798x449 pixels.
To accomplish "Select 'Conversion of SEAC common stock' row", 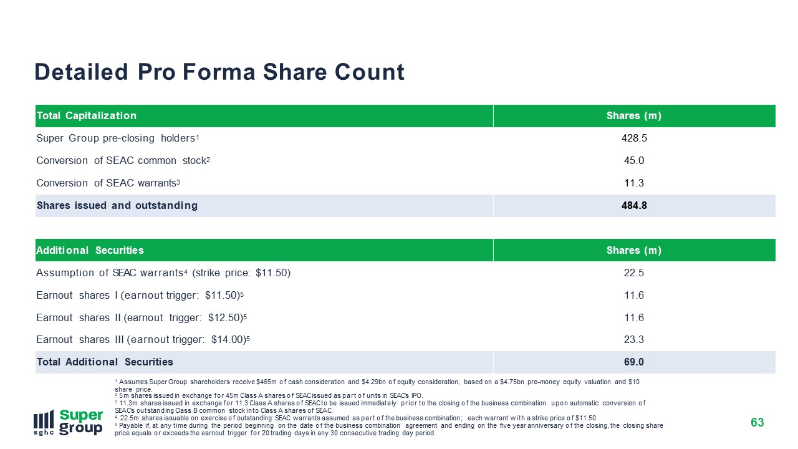I will coord(405,161).
